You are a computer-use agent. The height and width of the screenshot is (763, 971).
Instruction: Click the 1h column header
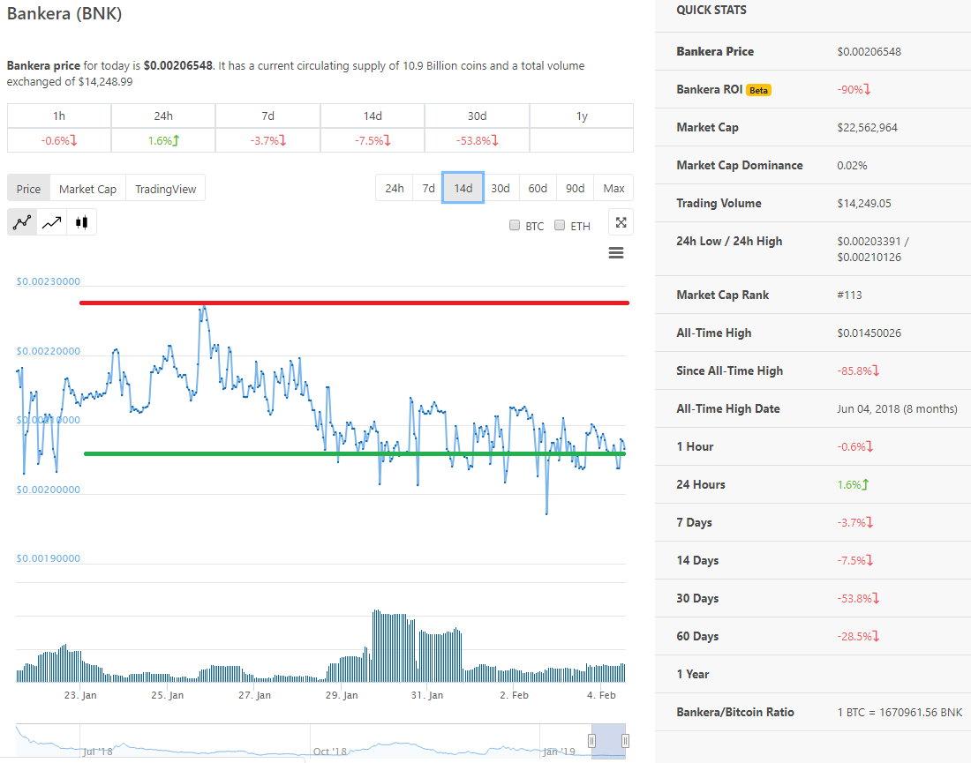pos(59,116)
